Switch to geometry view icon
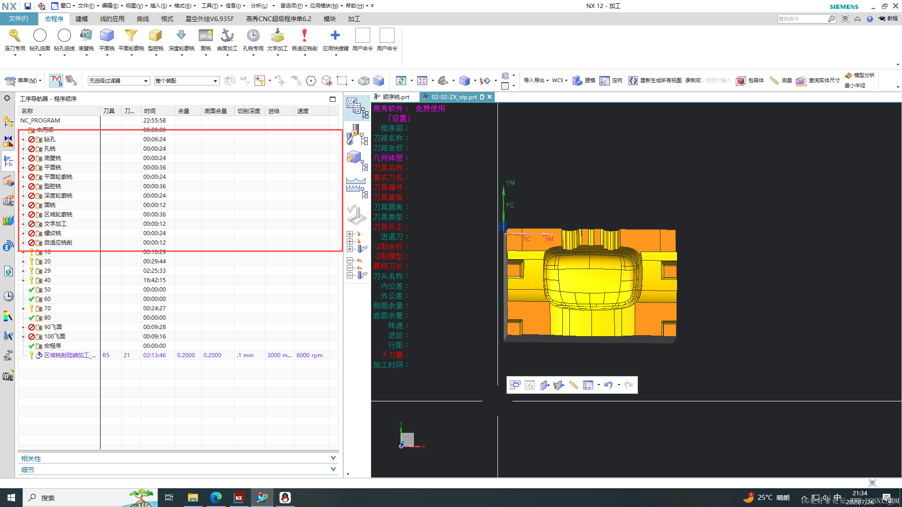Screen dimensions: 902x507 tap(357, 161)
